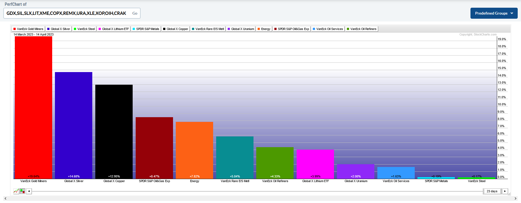Toggle Global X Copper legend tab

[175, 29]
